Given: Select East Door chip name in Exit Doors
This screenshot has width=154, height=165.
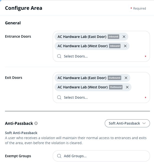Looking at the screenshot, I should coord(82,78).
